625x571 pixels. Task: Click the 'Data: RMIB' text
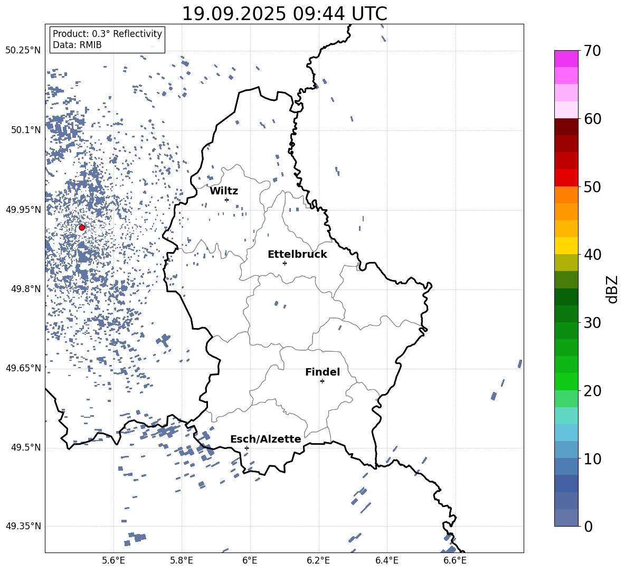pos(77,45)
